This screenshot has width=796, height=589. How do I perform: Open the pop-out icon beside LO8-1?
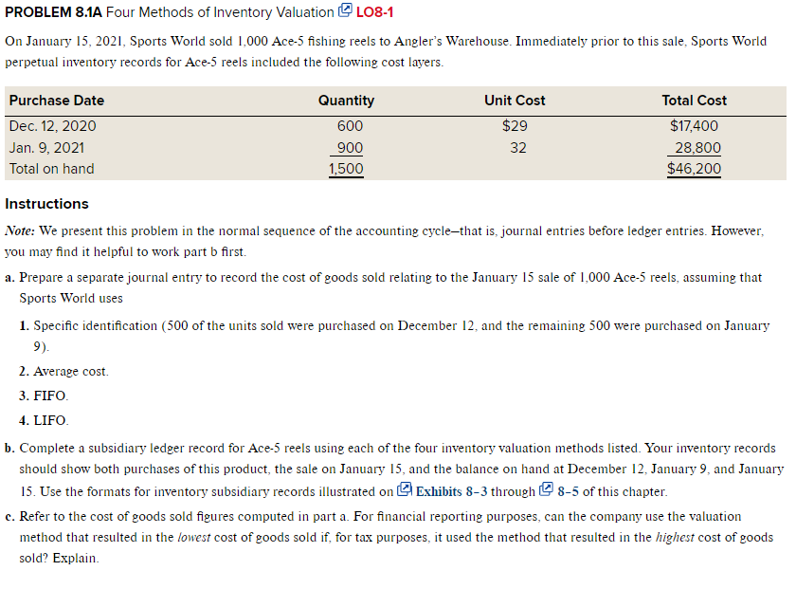pos(345,10)
